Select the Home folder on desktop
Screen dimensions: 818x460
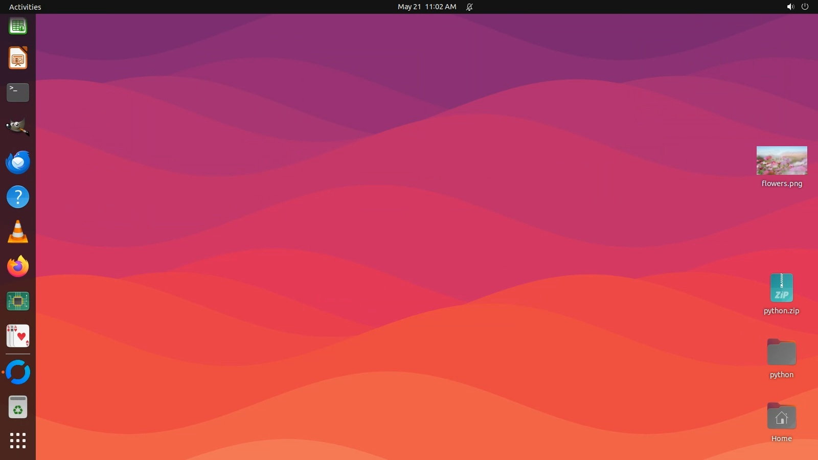pos(781,417)
